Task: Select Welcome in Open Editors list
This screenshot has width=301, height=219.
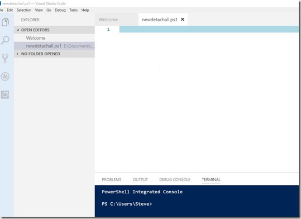Action: (x=54, y=38)
